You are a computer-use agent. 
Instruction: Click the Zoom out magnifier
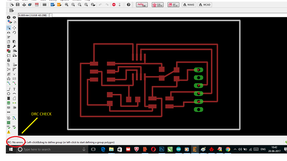point(80,5)
